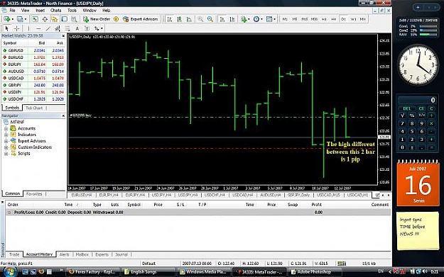Add gadget with sidebar plus button

tap(418, 7)
